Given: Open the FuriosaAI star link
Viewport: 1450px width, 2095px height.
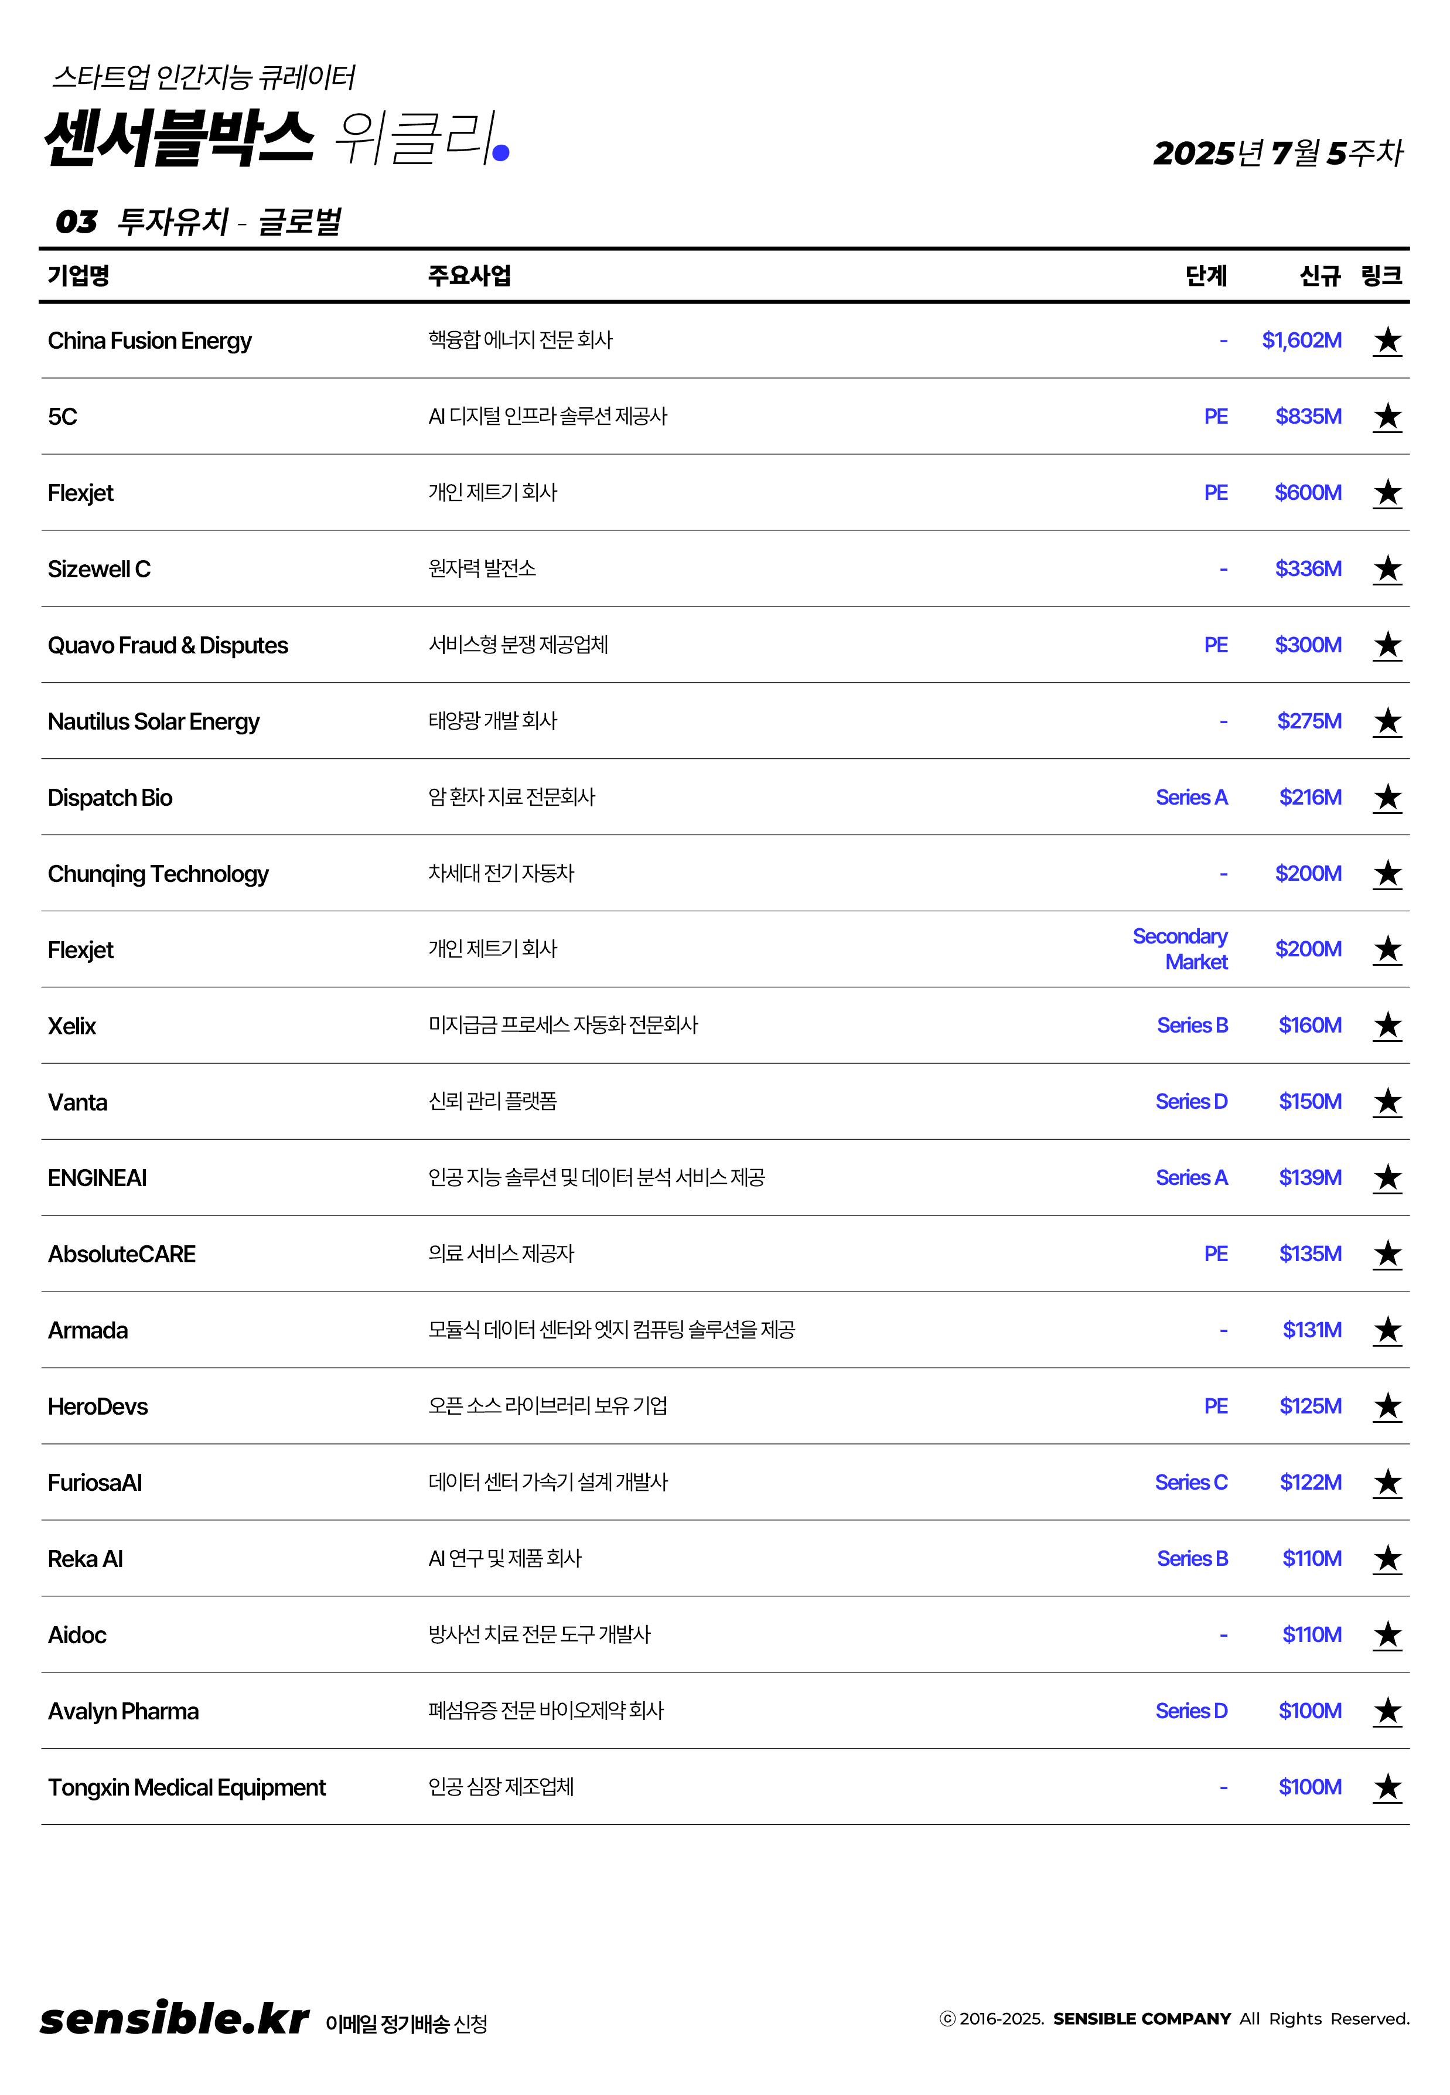Looking at the screenshot, I should click(x=1386, y=1483).
